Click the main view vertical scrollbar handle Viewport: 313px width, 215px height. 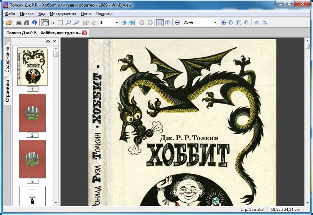307,46
